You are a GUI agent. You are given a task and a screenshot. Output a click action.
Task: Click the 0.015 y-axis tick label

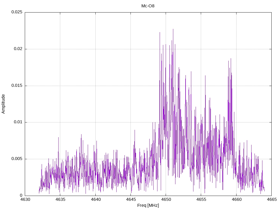[17, 86]
